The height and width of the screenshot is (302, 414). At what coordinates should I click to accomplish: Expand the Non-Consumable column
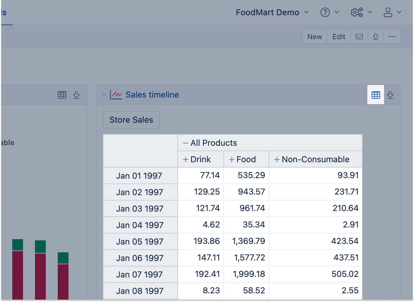[277, 160]
